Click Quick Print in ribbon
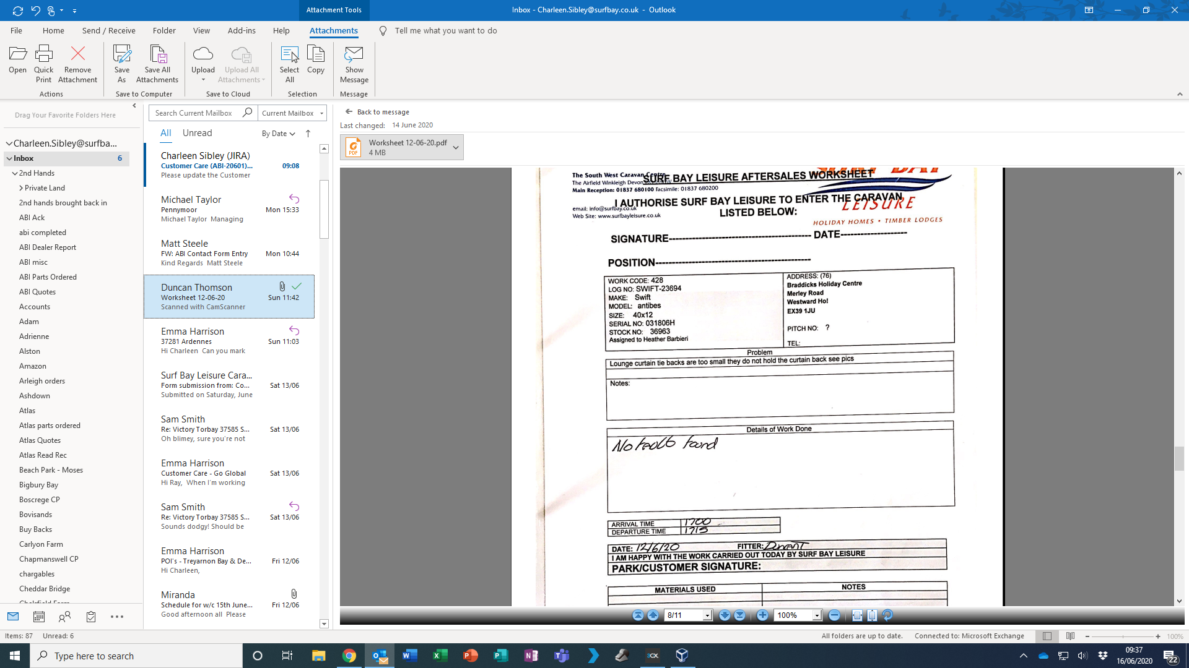The width and height of the screenshot is (1189, 668). click(43, 63)
